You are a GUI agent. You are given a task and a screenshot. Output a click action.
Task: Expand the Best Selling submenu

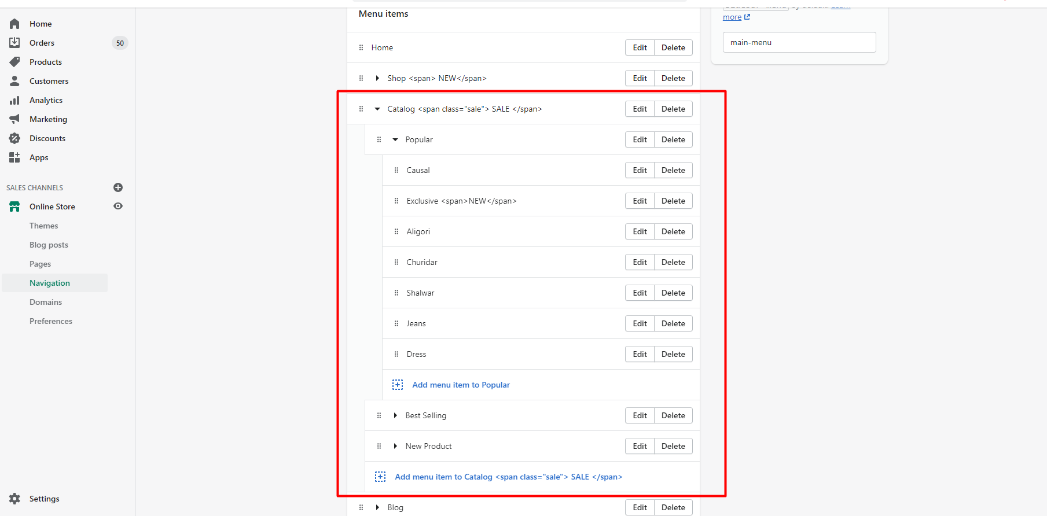tap(395, 415)
